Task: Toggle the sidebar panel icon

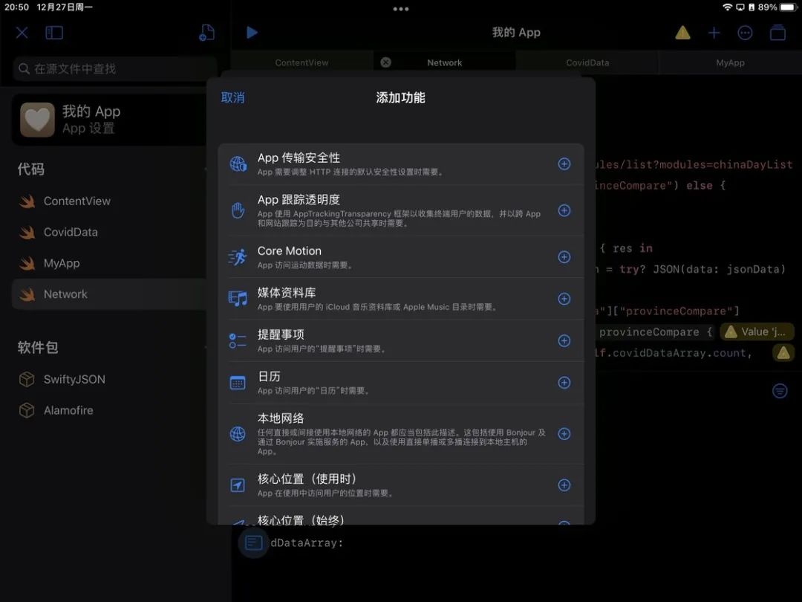Action: tap(54, 33)
